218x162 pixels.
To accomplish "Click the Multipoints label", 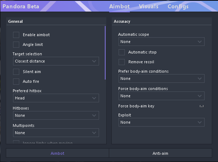I will [24, 125].
